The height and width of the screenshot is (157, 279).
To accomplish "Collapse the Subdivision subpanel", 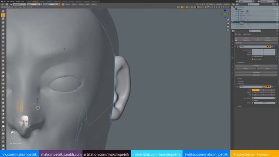I will (x=237, y=63).
